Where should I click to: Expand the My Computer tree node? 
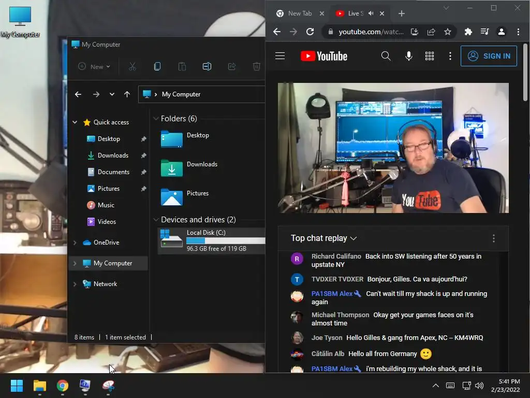point(75,263)
